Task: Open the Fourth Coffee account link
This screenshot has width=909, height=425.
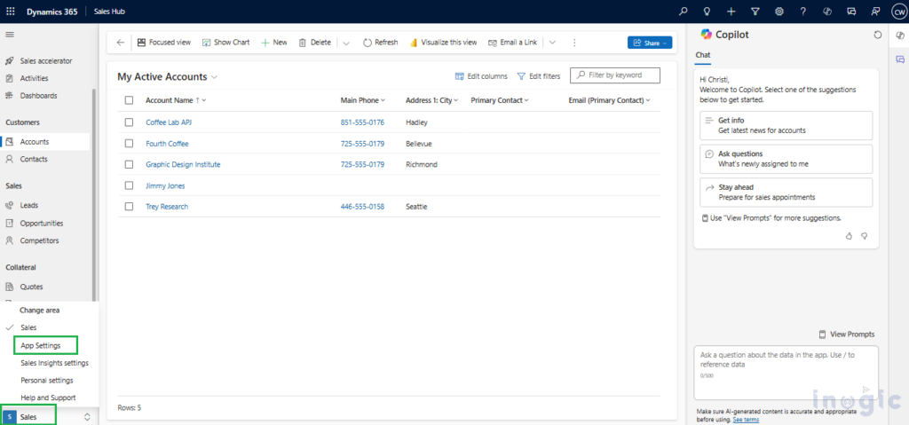Action: (167, 144)
